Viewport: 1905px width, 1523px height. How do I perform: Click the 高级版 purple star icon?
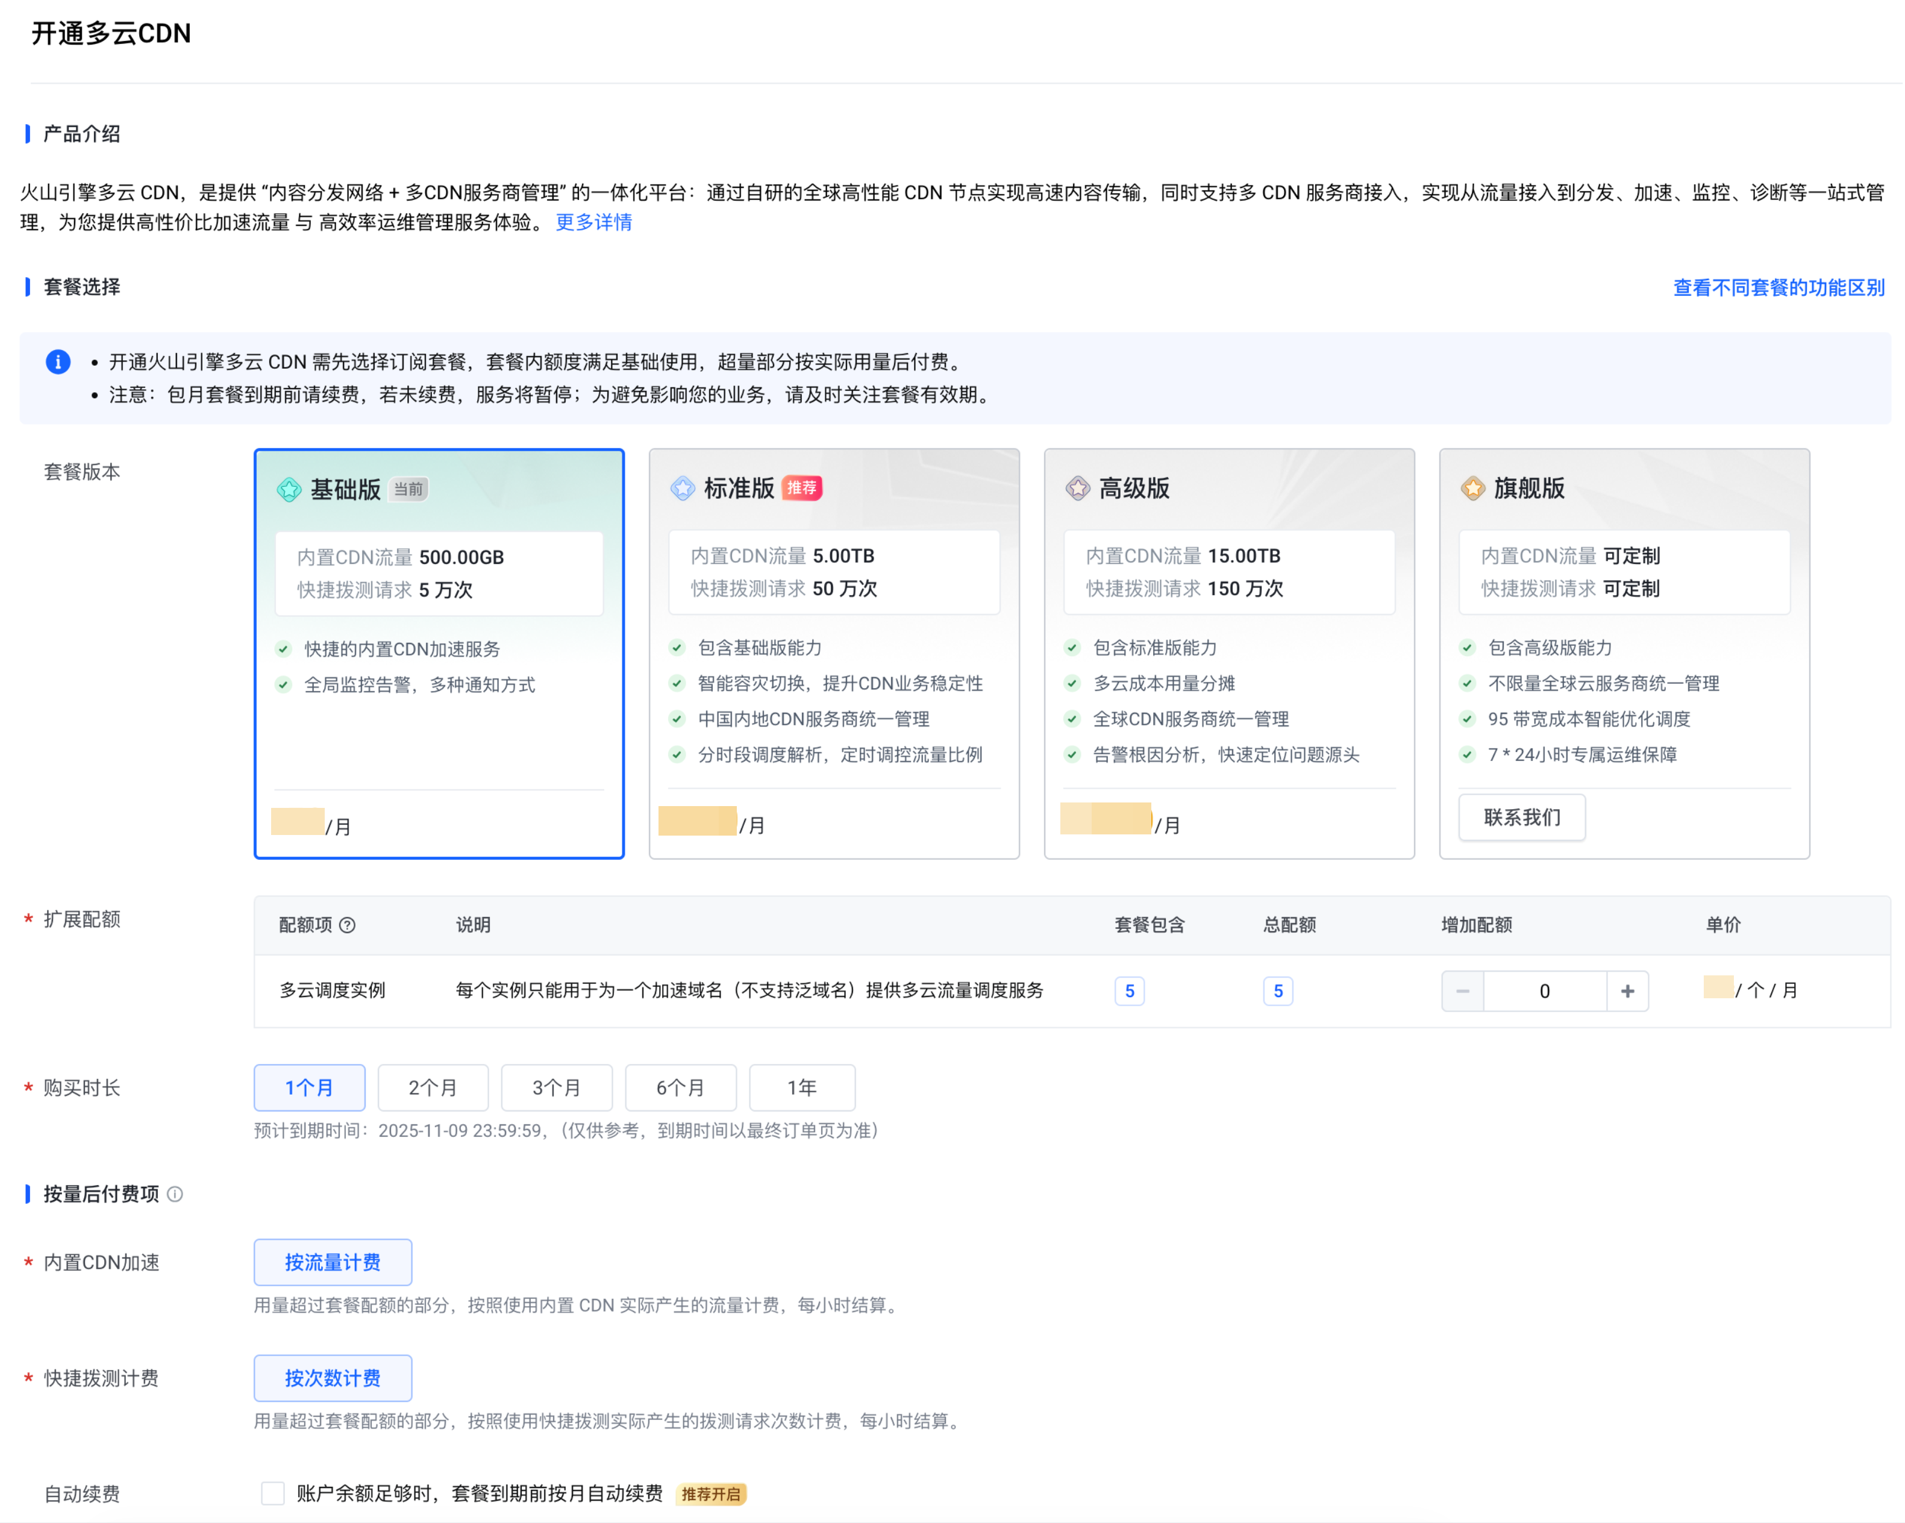pos(1078,489)
